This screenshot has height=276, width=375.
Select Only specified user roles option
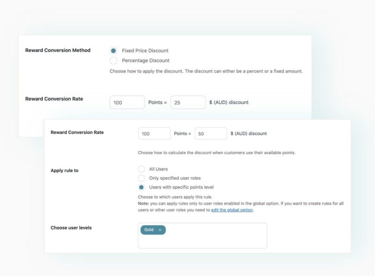[142, 178]
